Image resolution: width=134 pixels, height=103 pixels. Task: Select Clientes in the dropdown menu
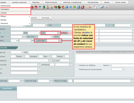click(x=15, y=13)
